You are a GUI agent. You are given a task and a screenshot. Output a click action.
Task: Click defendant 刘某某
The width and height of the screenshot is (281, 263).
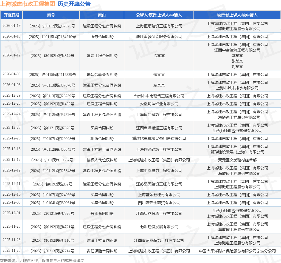237,67
